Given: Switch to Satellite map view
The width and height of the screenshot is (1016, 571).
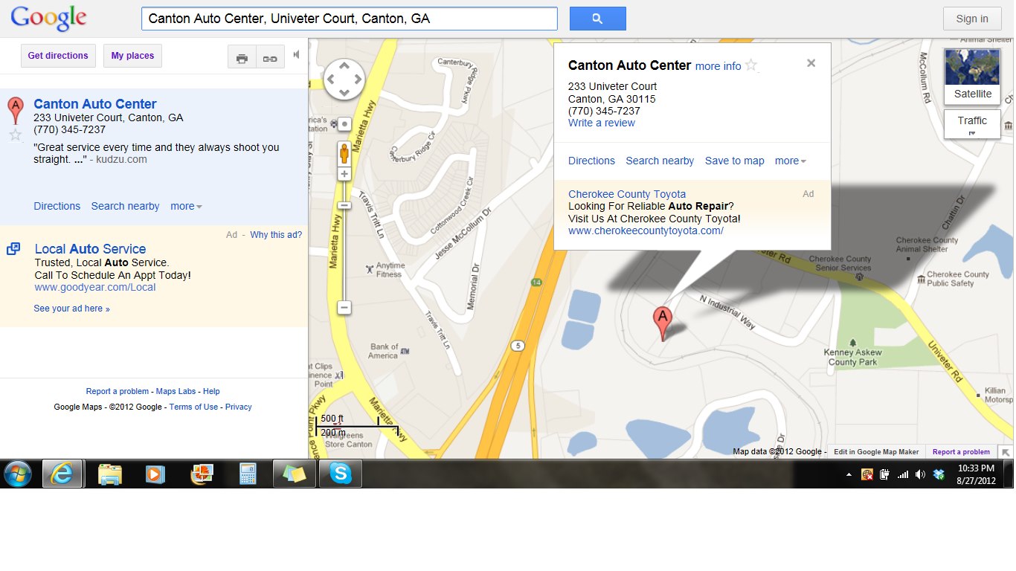Looking at the screenshot, I should point(972,76).
